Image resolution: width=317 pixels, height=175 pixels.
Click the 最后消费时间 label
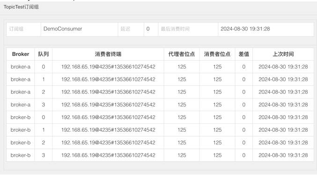pos(175,29)
